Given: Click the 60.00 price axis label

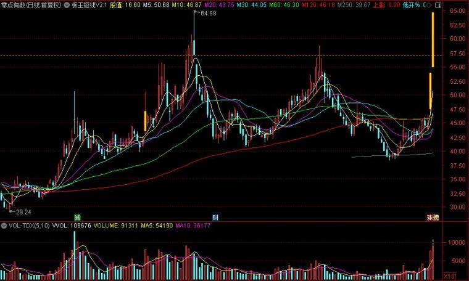Looking at the screenshot, I should (x=458, y=39).
